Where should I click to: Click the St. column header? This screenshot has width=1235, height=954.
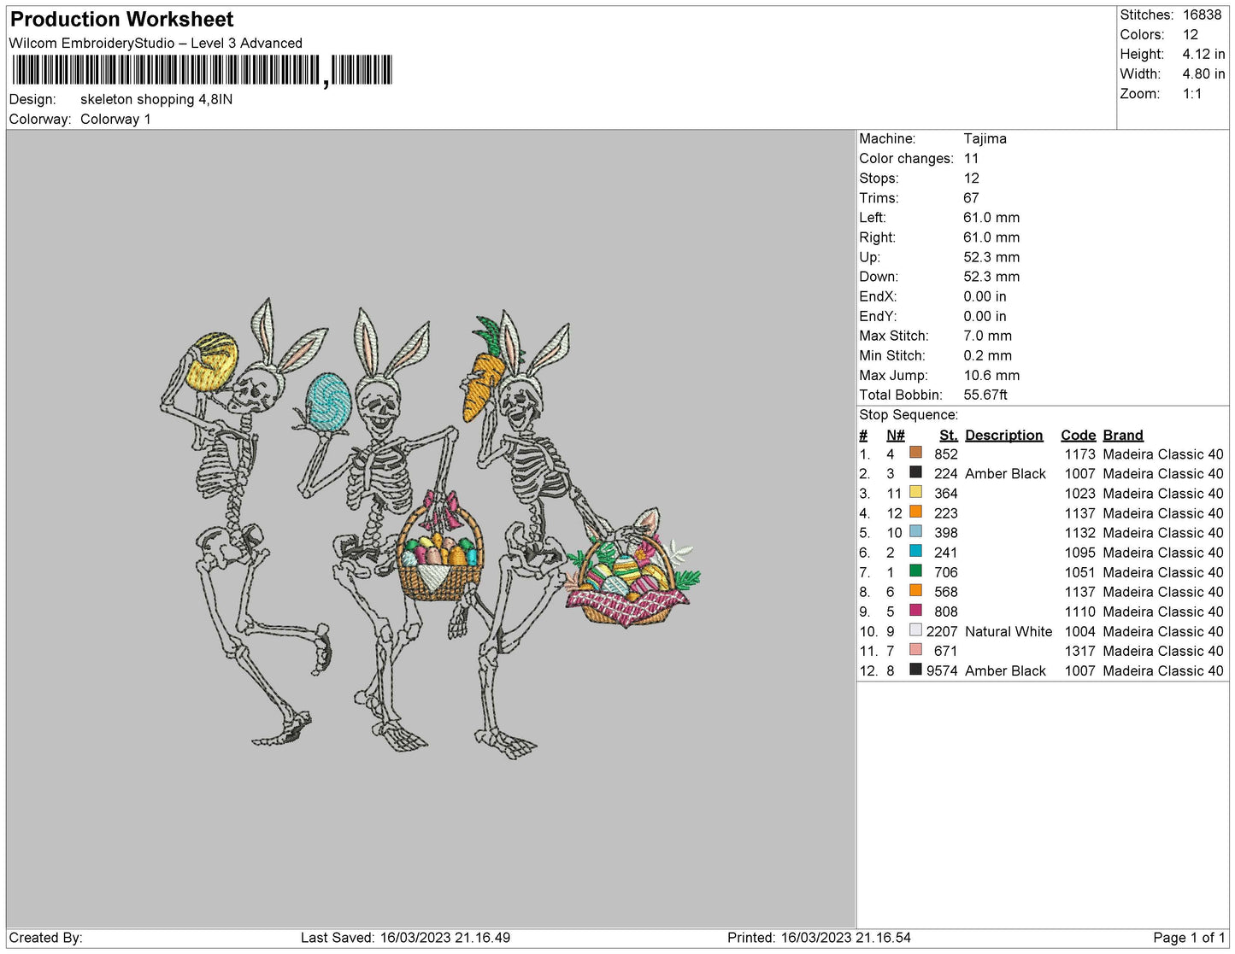click(x=948, y=435)
